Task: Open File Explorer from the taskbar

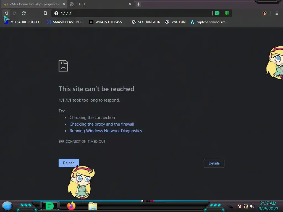Action: pyautogui.click(x=93, y=206)
